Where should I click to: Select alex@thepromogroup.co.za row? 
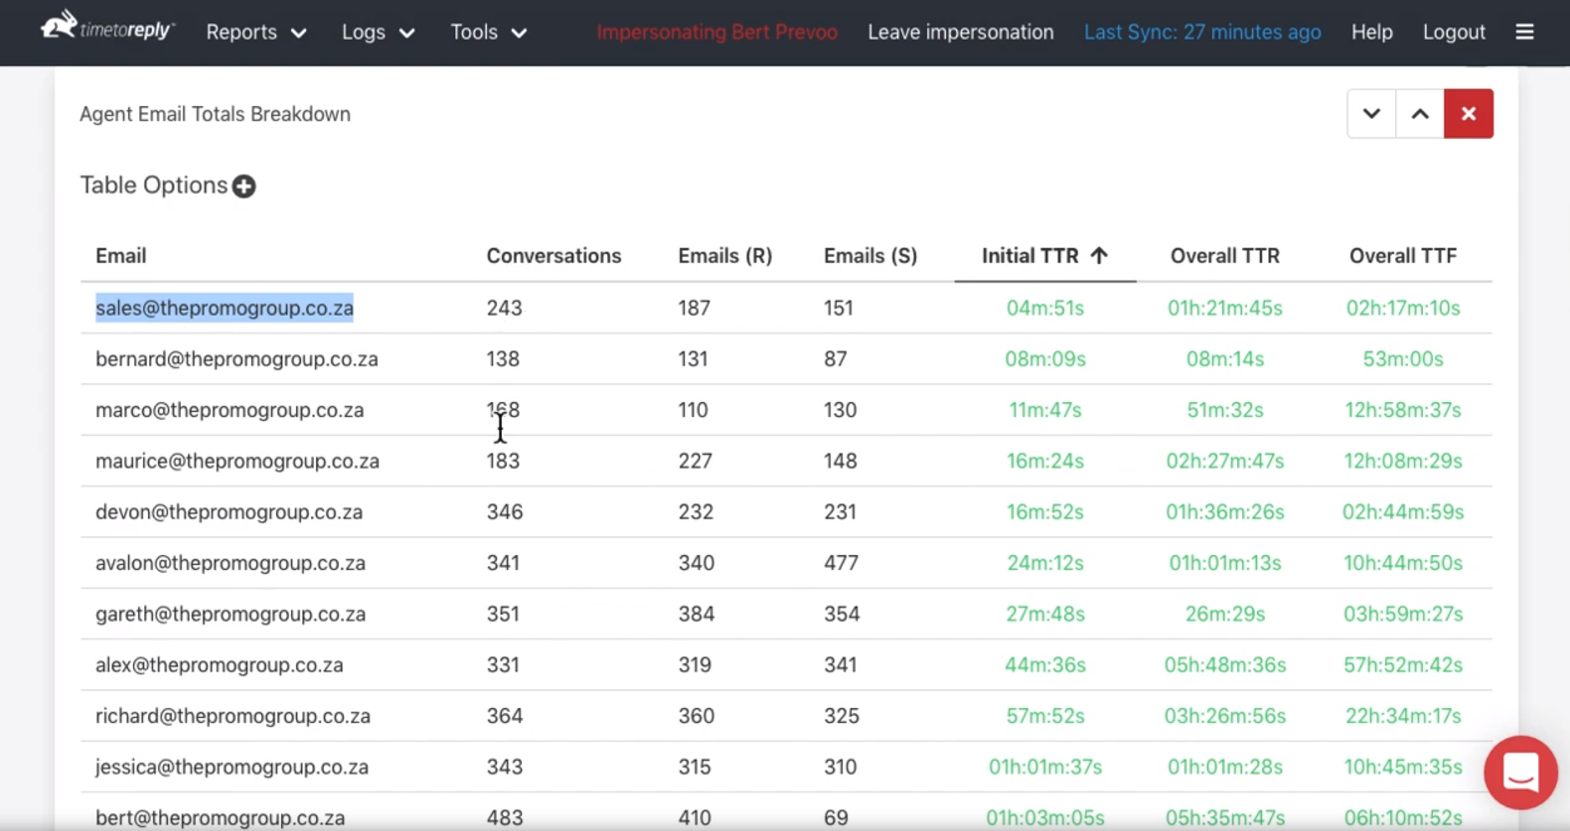tap(786, 665)
